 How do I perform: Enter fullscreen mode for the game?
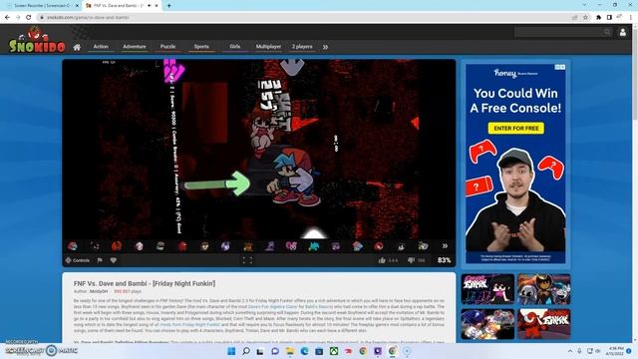(x=247, y=260)
